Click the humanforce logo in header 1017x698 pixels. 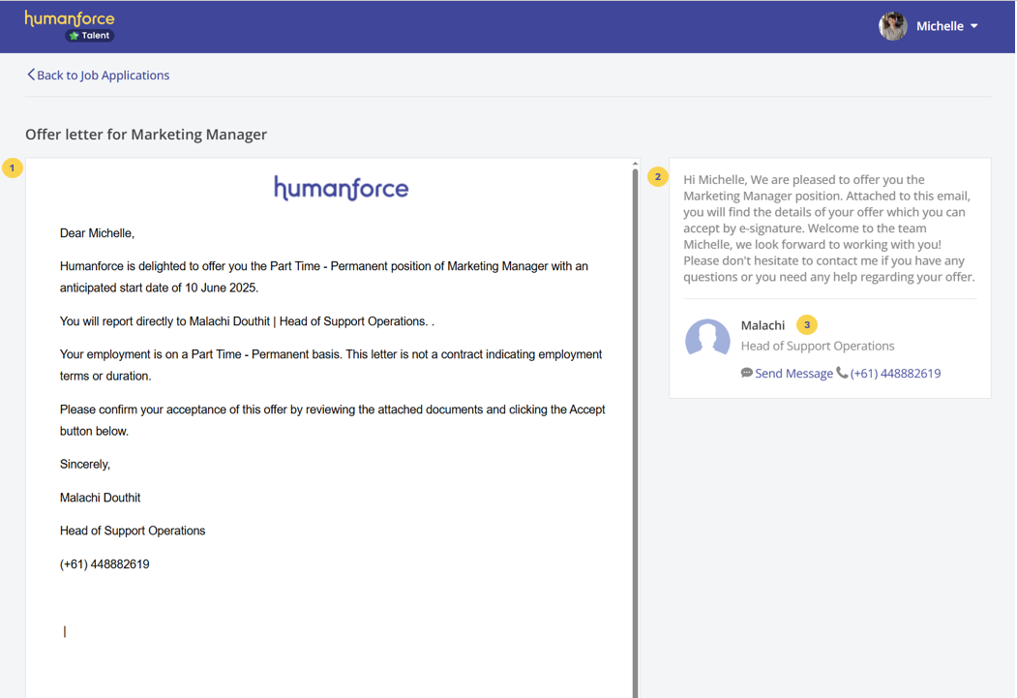point(70,18)
